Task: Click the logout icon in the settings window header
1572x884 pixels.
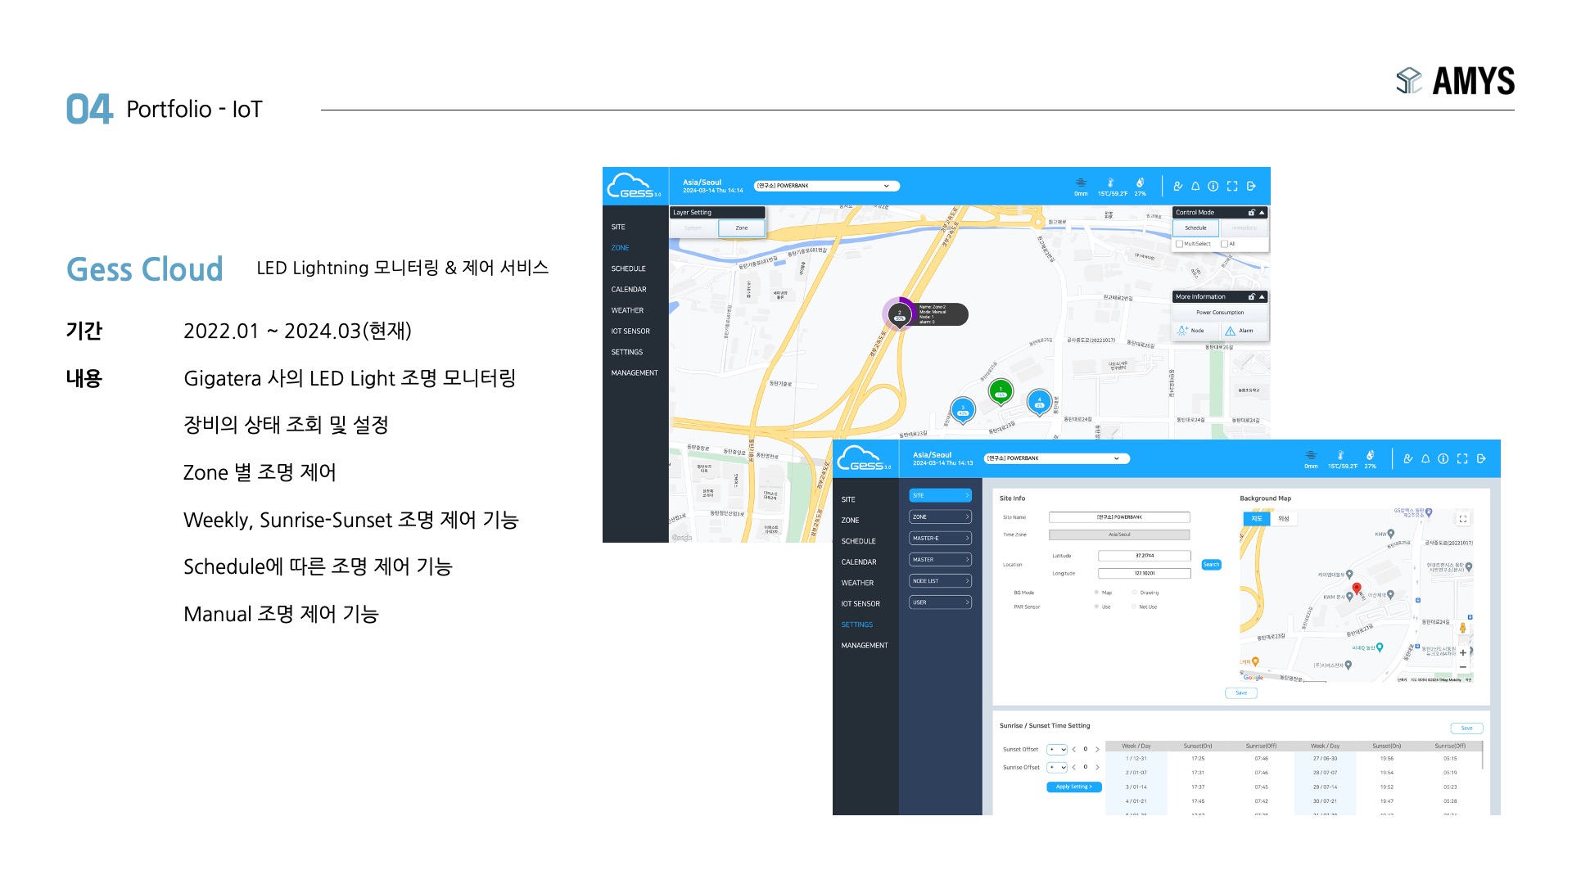Action: [1481, 459]
